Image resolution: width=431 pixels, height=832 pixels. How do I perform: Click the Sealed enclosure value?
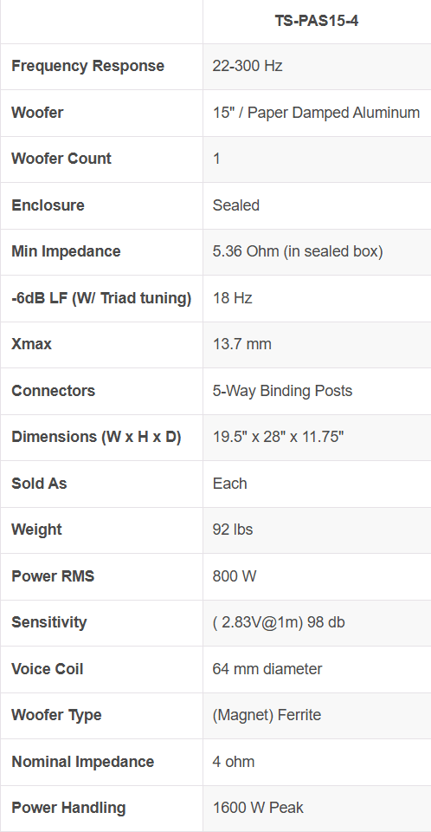coord(236,205)
